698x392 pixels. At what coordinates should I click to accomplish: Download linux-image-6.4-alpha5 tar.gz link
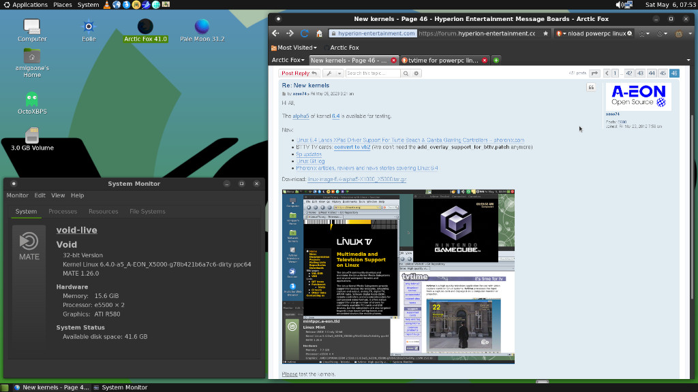[357, 179]
